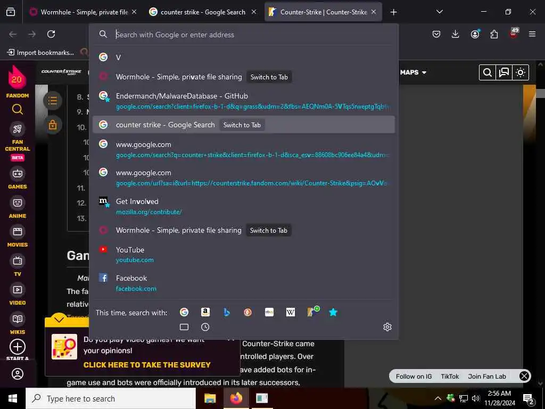The width and height of the screenshot is (545, 409).
Task: Open Fandom site search in sidebar
Action: click(x=18, y=110)
